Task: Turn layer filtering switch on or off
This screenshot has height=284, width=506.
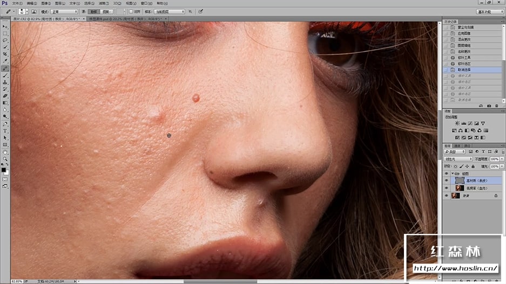Action: pos(503,151)
